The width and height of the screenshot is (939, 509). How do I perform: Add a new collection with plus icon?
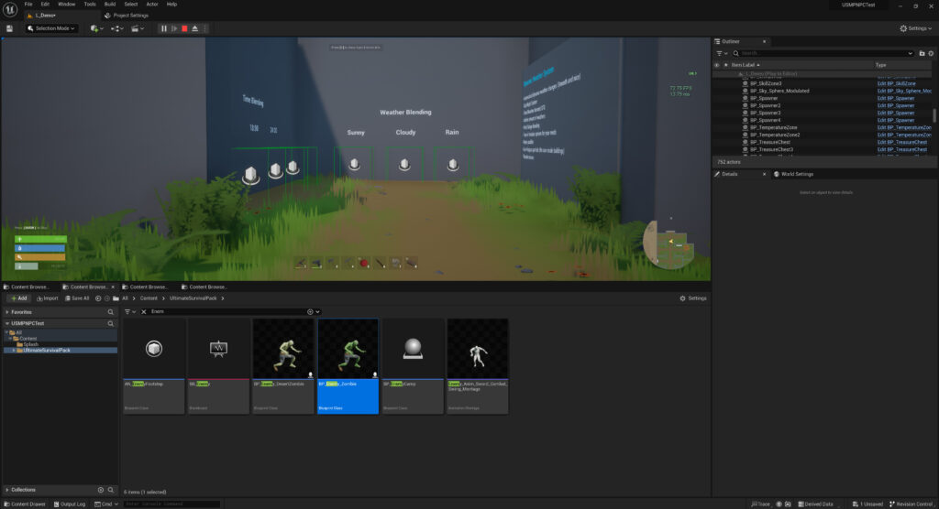coord(101,490)
